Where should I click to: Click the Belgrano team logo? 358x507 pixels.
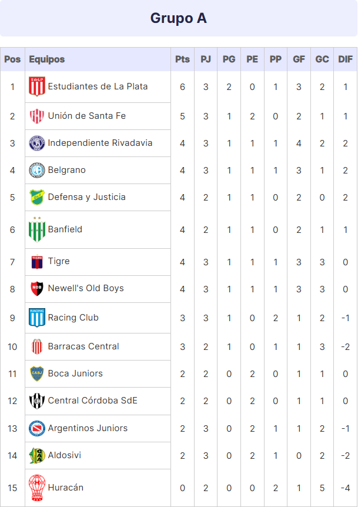(x=37, y=171)
